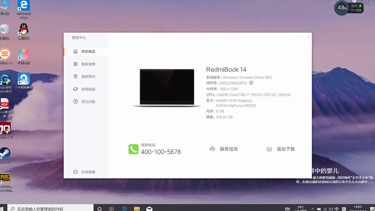Select the 小米智能解锁 desktop icon
Image resolution: width=375 pixels, height=211 pixels.
23,81
